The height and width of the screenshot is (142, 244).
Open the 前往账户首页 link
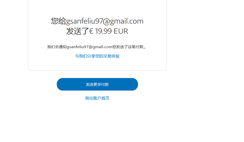97,98
